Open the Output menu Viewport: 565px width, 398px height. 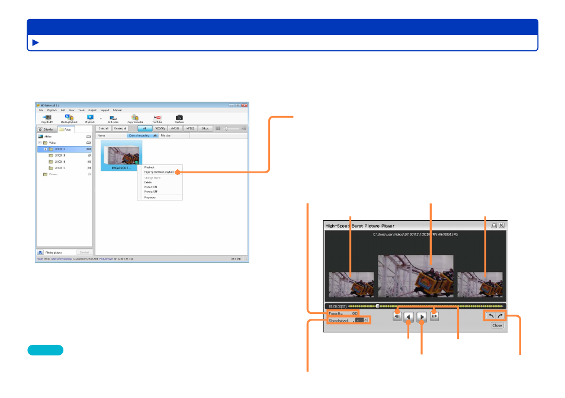(92, 110)
